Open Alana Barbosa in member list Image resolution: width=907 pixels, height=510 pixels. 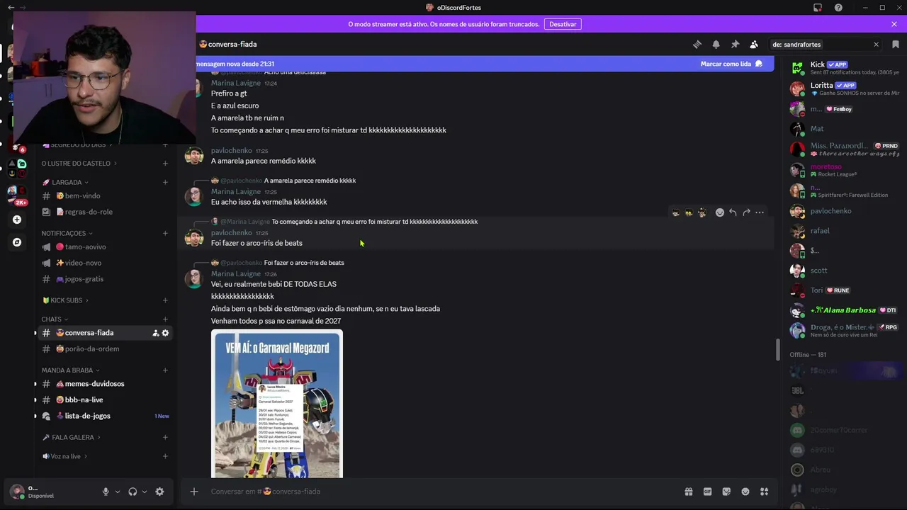point(845,310)
